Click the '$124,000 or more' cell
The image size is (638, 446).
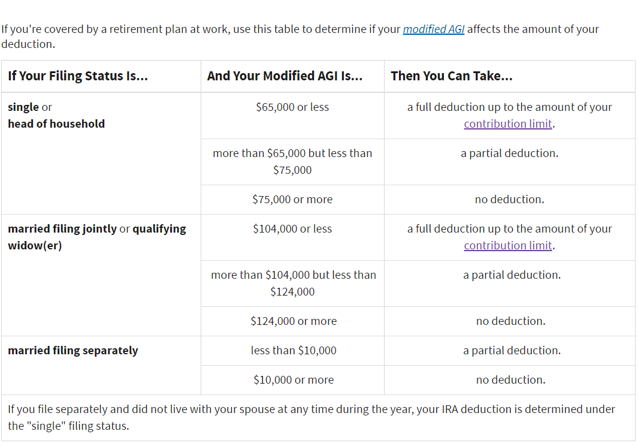point(292,321)
